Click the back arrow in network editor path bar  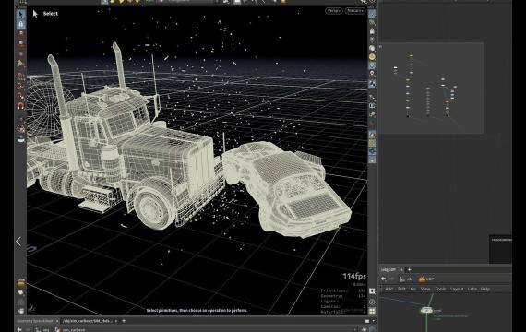point(384,279)
